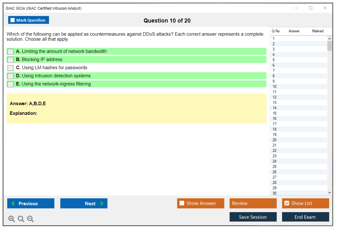The height and width of the screenshot is (230, 337).
Task: Select the zoom-in magnifier icon
Action: [11, 219]
